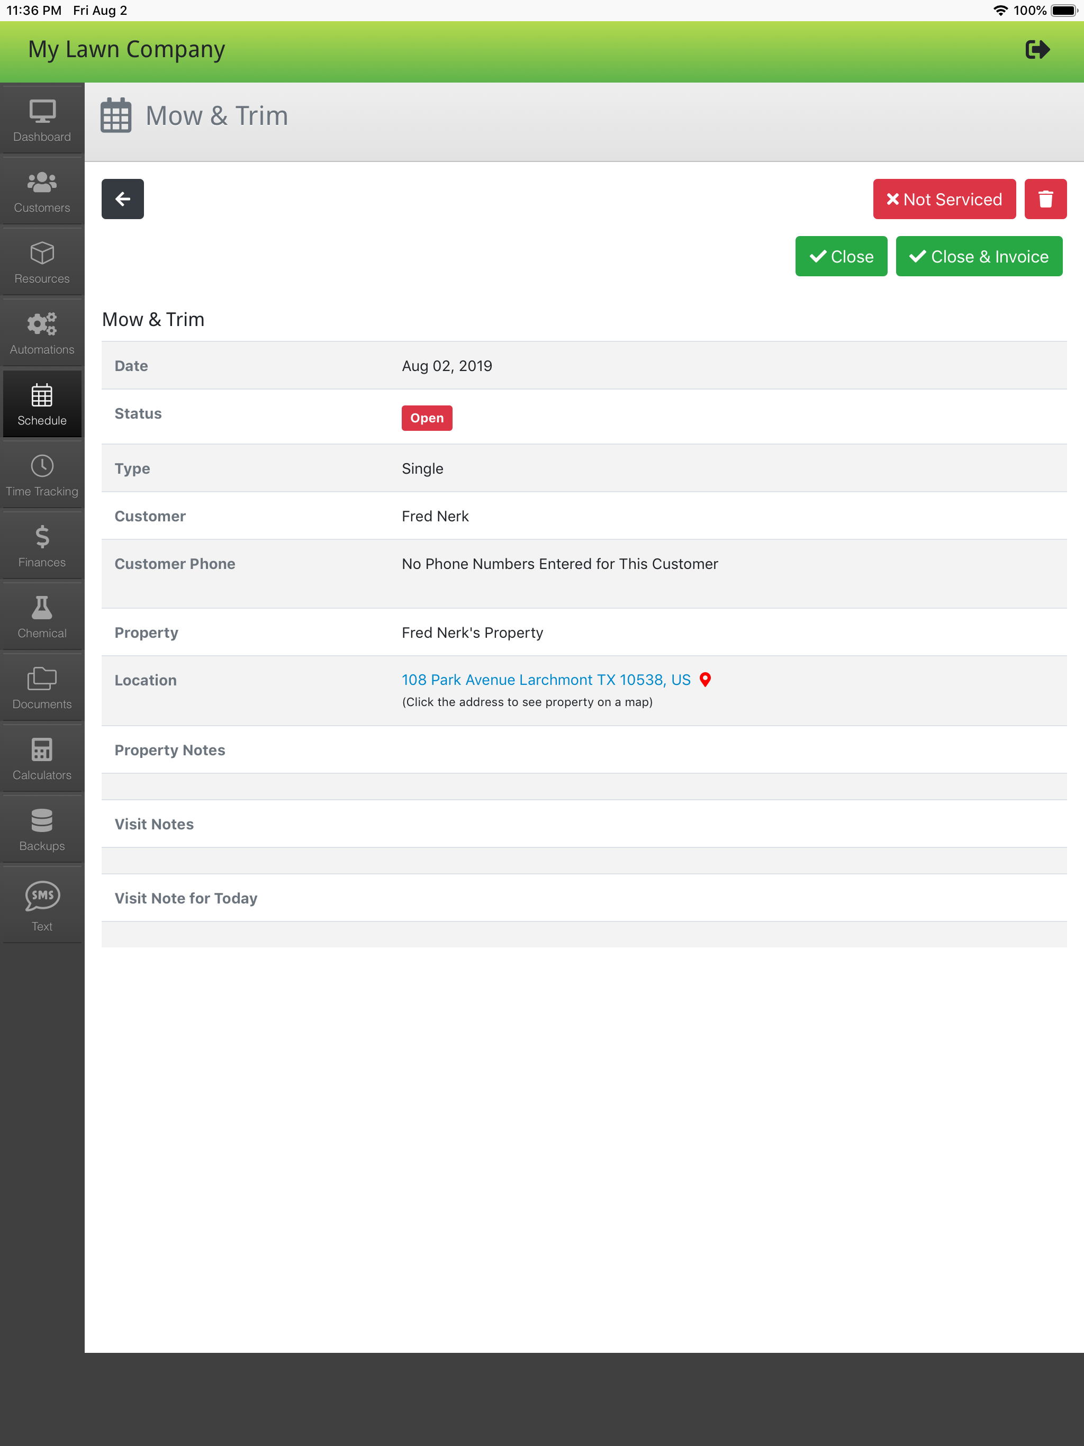
Task: Click Close & Invoice button
Action: pos(978,256)
